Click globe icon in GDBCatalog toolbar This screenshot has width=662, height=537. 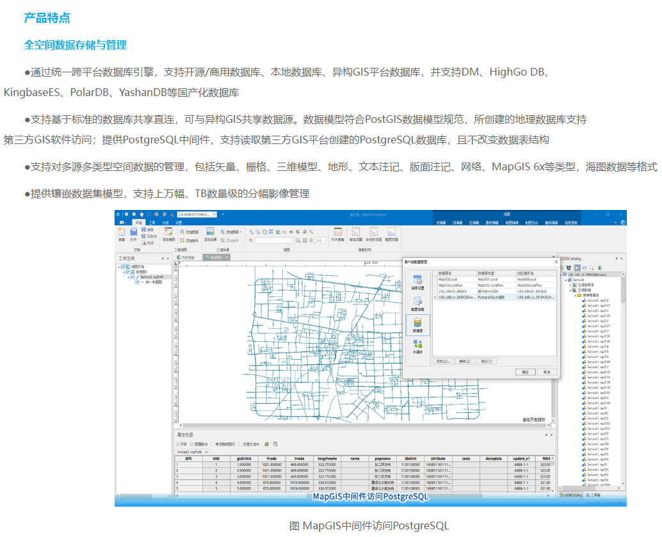[600, 268]
